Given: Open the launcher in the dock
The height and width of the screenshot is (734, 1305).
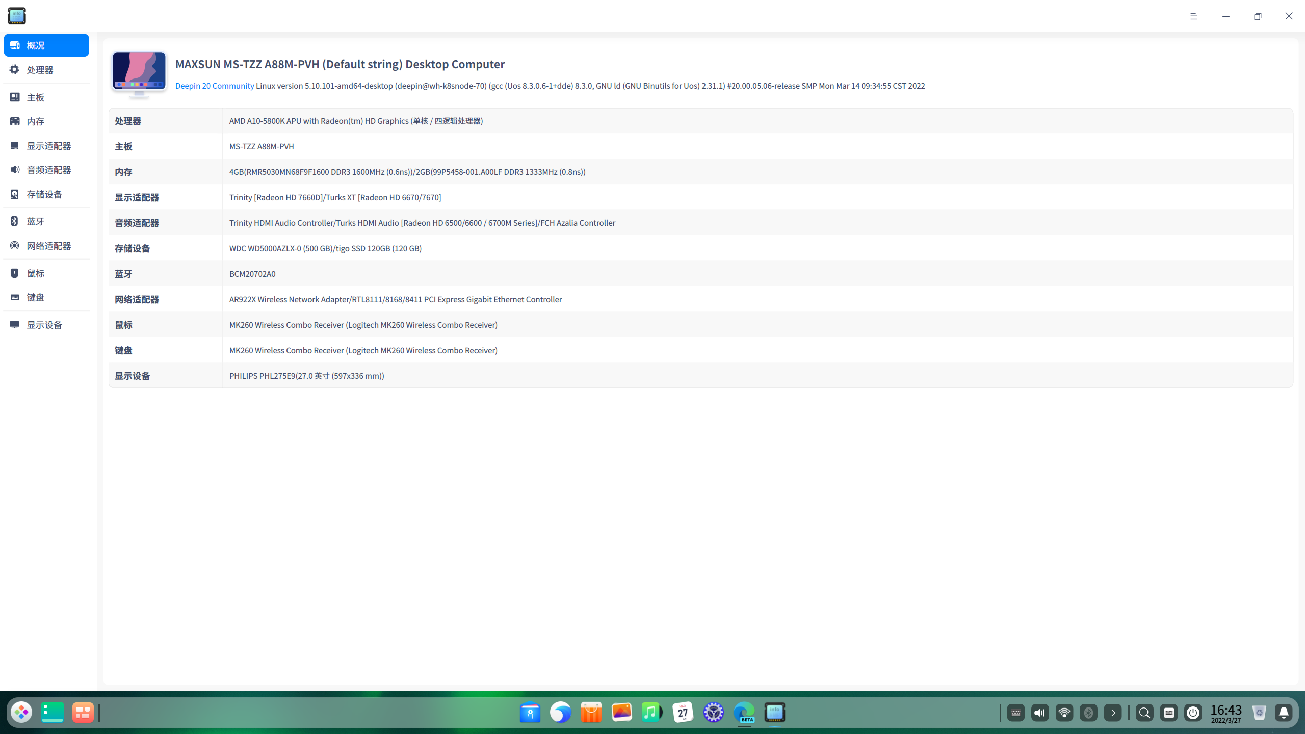Looking at the screenshot, I should point(21,713).
